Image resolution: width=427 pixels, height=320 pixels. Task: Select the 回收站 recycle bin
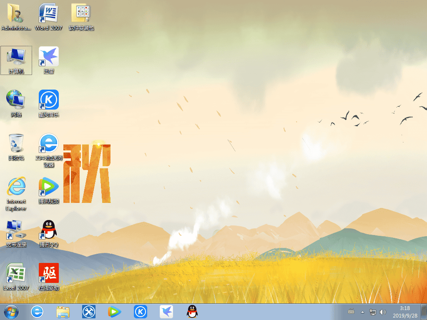pyautogui.click(x=16, y=147)
